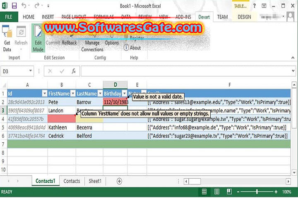The image size is (298, 198).
Task: Zoom in with the plus button
Action: (276, 192)
